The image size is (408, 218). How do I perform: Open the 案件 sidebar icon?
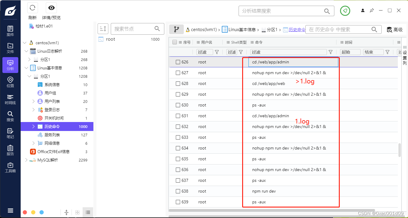[x=10, y=31]
